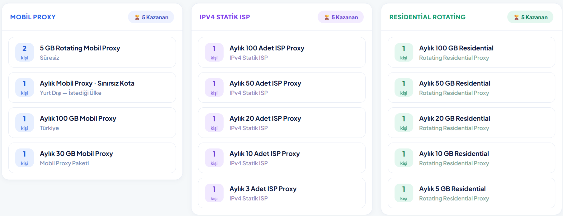The height and width of the screenshot is (216, 563).
Task: Click the '5 Kazanan' badge in Mobil Proxy
Action: tap(151, 17)
